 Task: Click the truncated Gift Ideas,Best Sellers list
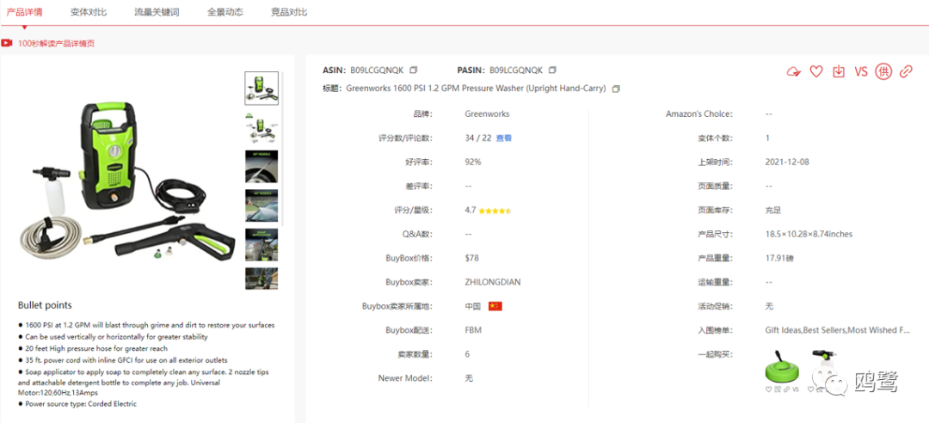pos(837,330)
